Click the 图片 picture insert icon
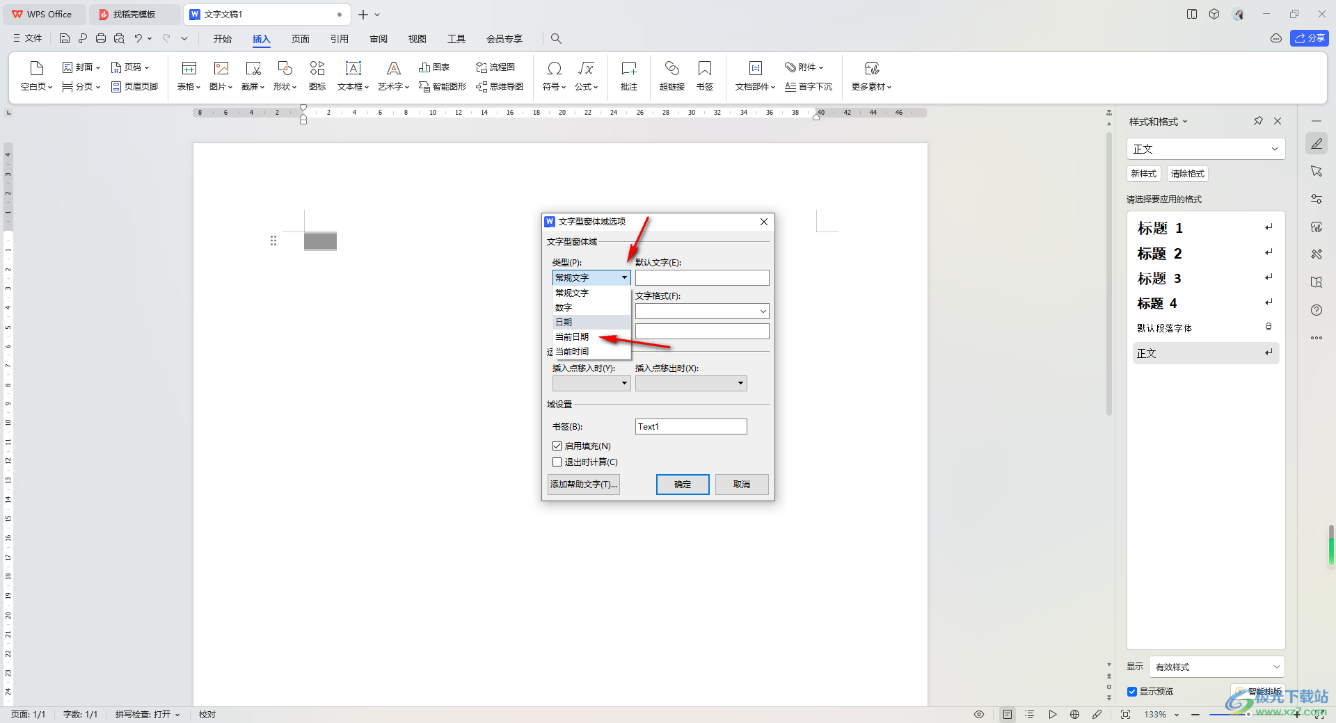 (221, 68)
